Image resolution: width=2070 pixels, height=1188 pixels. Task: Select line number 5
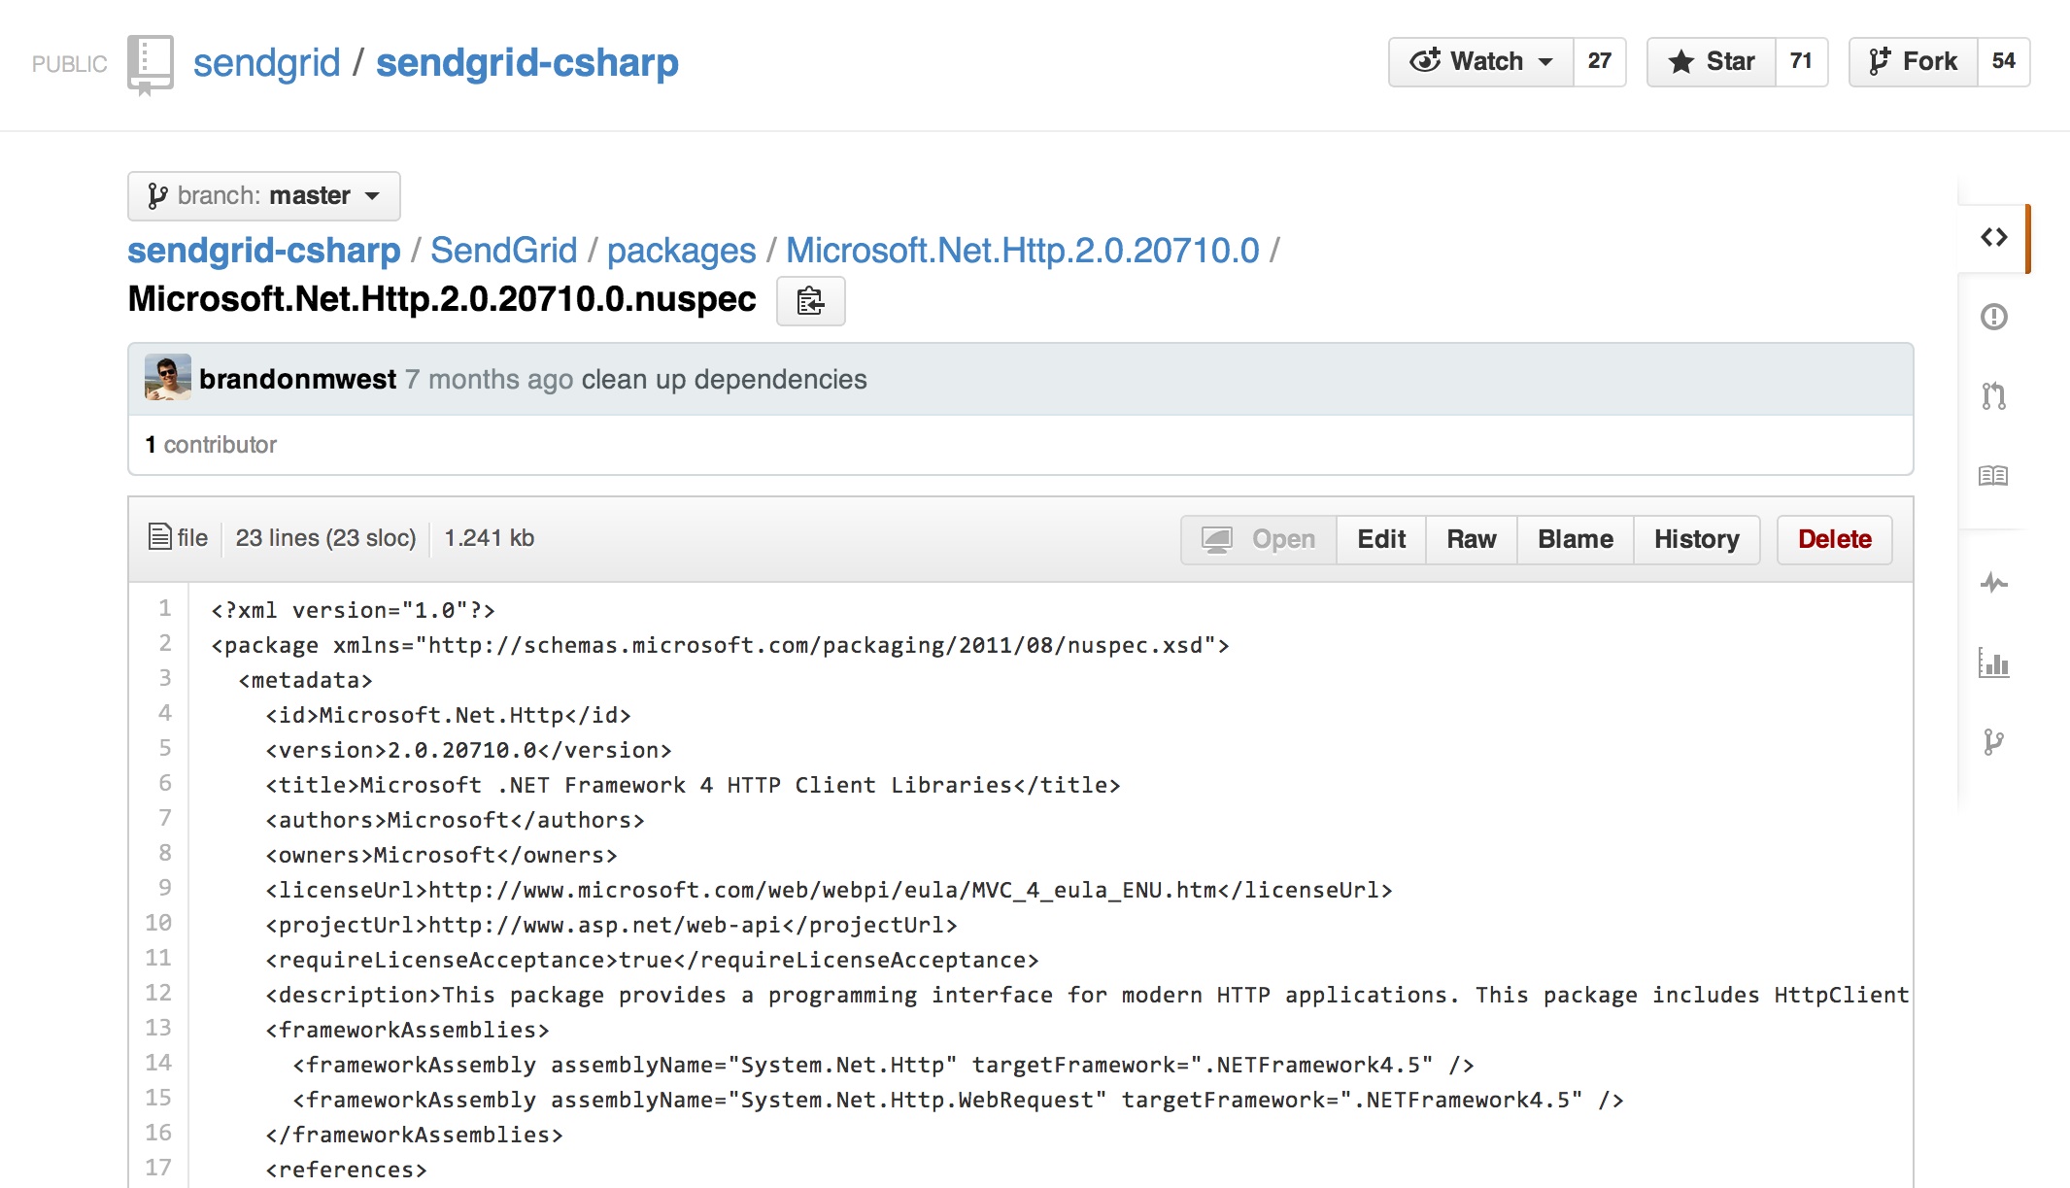coord(165,749)
